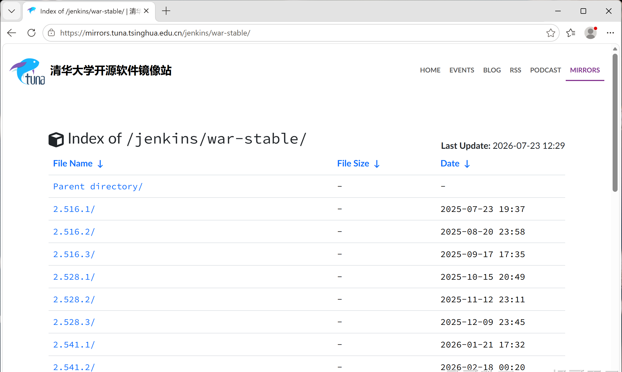Image resolution: width=622 pixels, height=372 pixels.
Task: Open the 2.528.1/ folder
Action: click(74, 277)
